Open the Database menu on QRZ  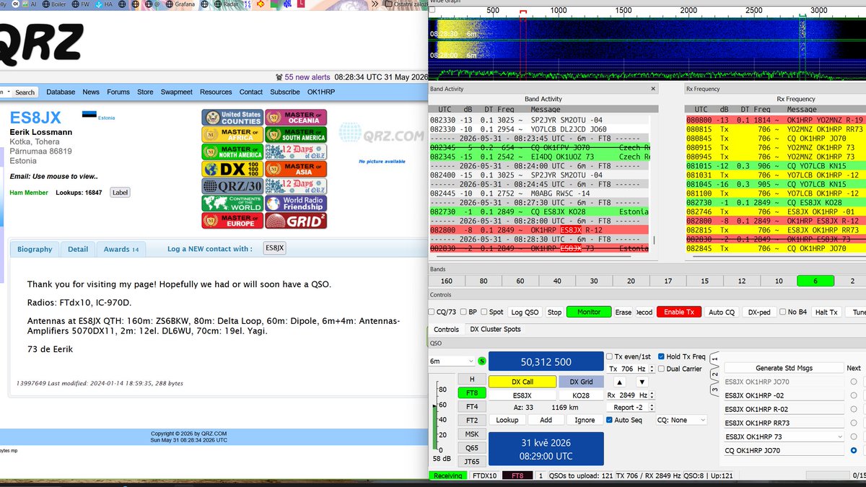[x=61, y=92]
